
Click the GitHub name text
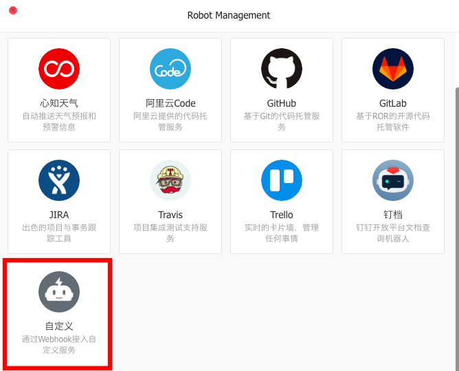pyautogui.click(x=282, y=103)
